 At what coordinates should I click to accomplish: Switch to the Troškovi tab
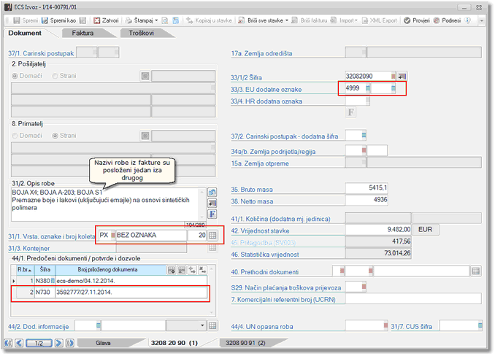(141, 33)
